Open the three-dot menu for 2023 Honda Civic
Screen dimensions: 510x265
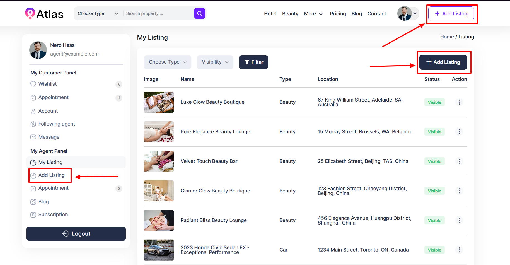(459, 250)
